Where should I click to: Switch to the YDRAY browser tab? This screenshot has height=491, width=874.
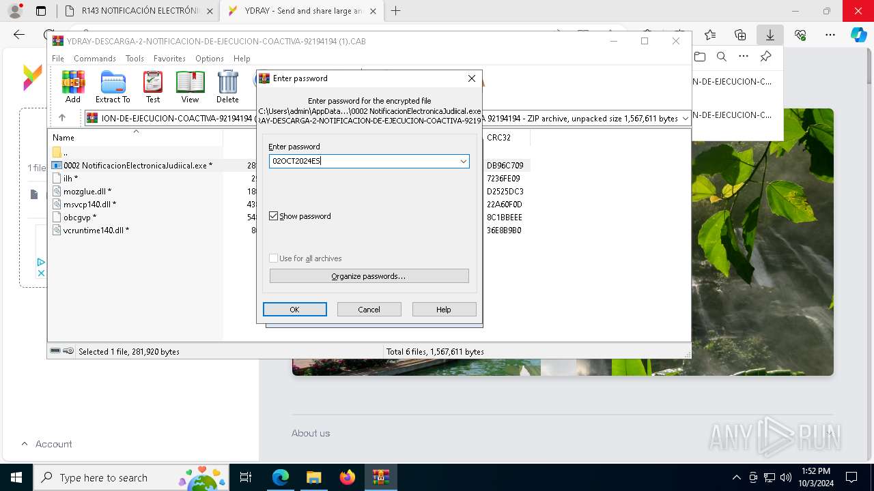[x=301, y=11]
